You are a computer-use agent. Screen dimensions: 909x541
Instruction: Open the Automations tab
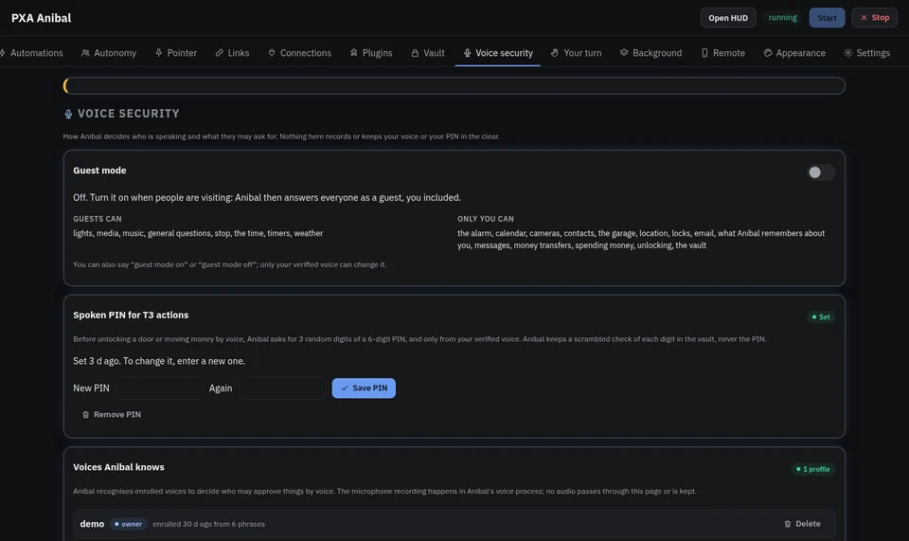[31, 53]
